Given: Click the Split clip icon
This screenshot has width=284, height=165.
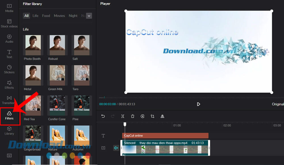Looking at the screenshot, I should (x=123, y=116).
